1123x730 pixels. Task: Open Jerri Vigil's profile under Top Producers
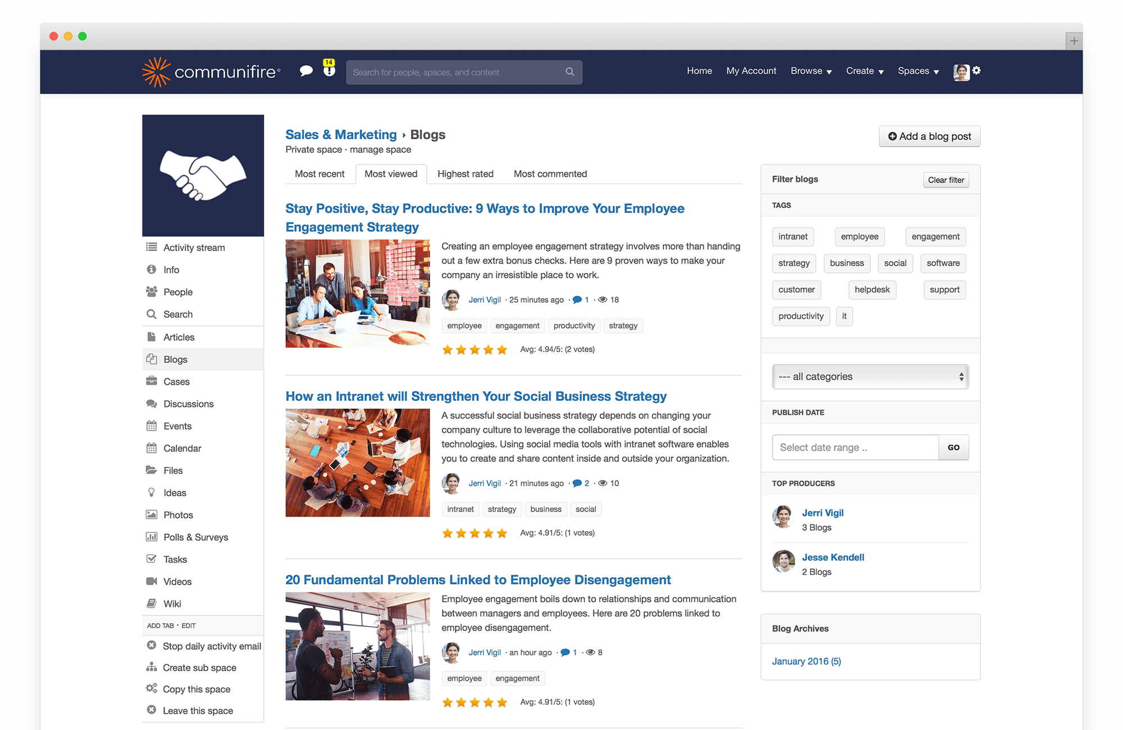click(823, 512)
